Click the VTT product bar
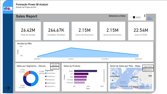Viewport: 167px width, 94px height. [81, 74]
